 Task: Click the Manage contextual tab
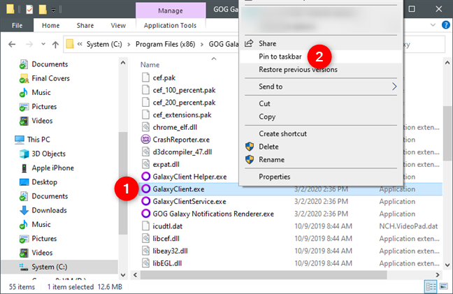tap(171, 10)
